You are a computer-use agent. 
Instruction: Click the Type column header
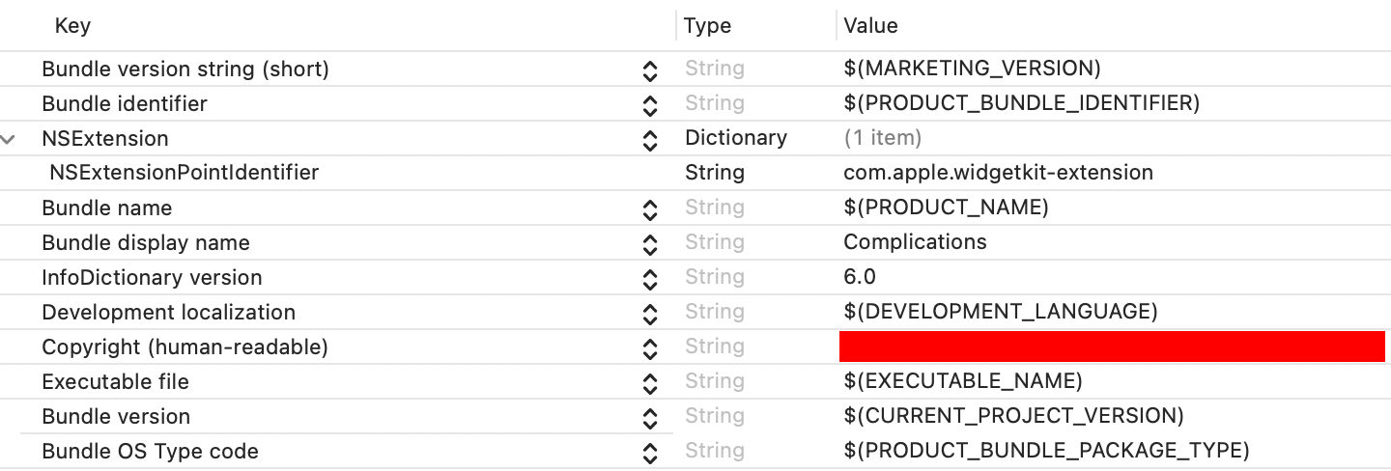[707, 26]
